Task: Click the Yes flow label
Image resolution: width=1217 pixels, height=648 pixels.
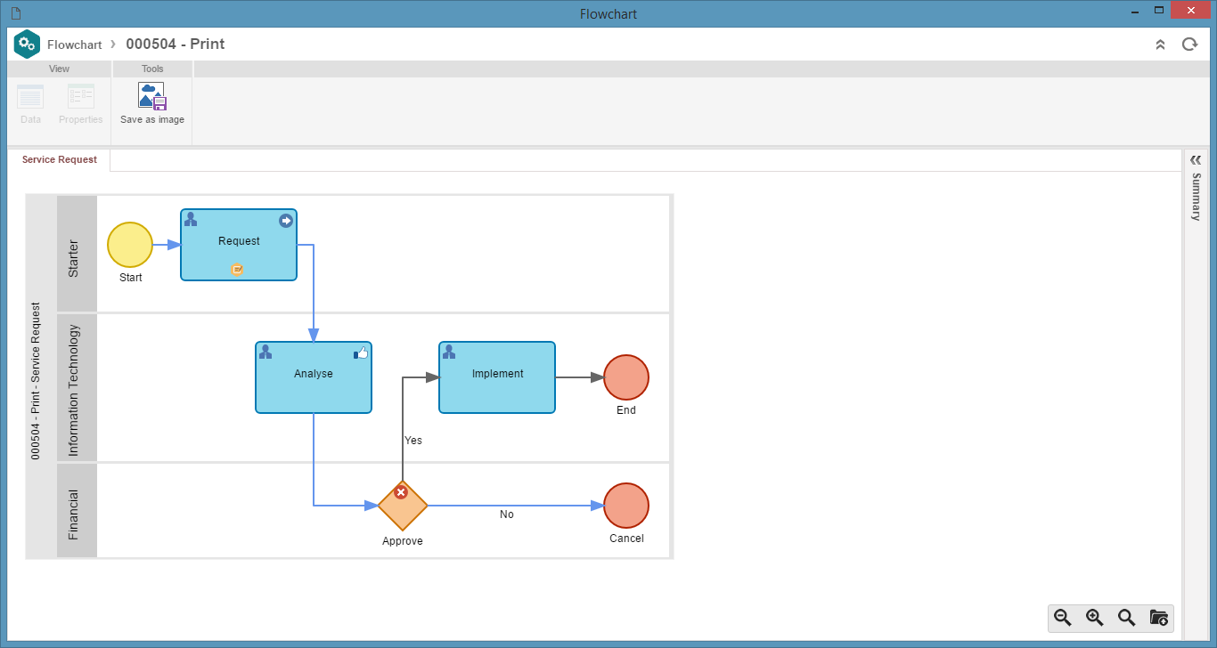Action: (x=413, y=441)
